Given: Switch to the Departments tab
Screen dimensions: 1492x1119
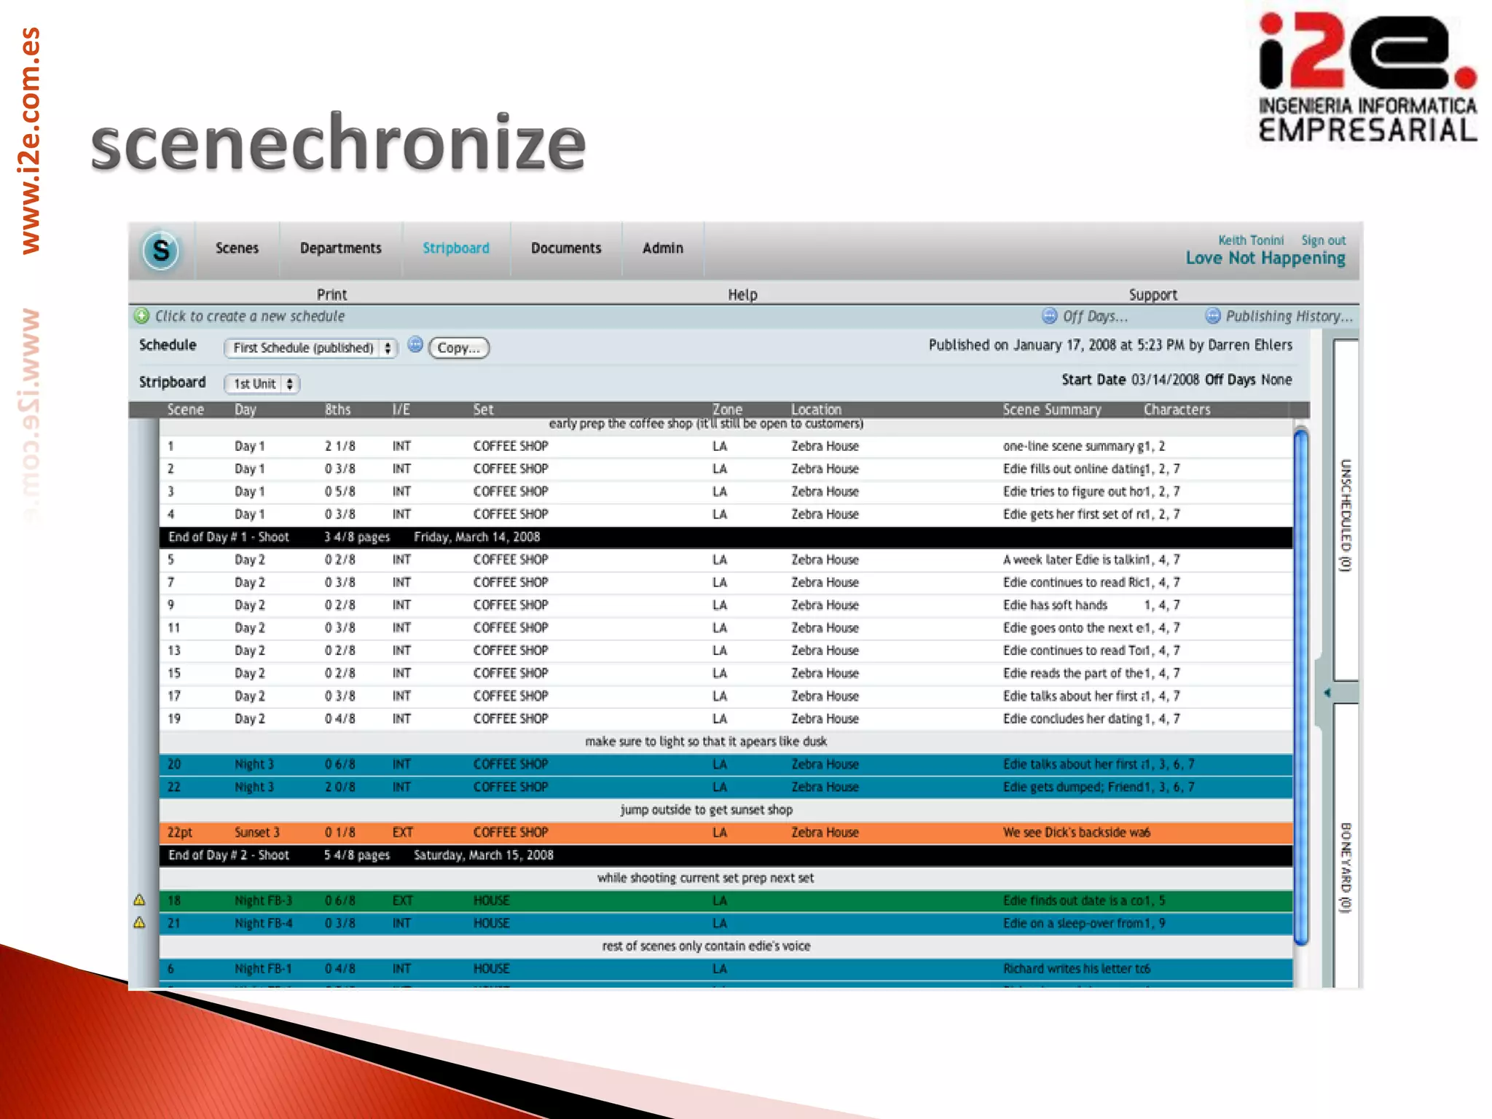Looking at the screenshot, I should pyautogui.click(x=340, y=248).
